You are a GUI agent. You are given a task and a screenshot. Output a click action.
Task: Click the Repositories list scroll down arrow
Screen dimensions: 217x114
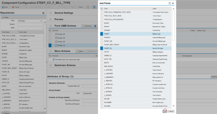pos(45,109)
